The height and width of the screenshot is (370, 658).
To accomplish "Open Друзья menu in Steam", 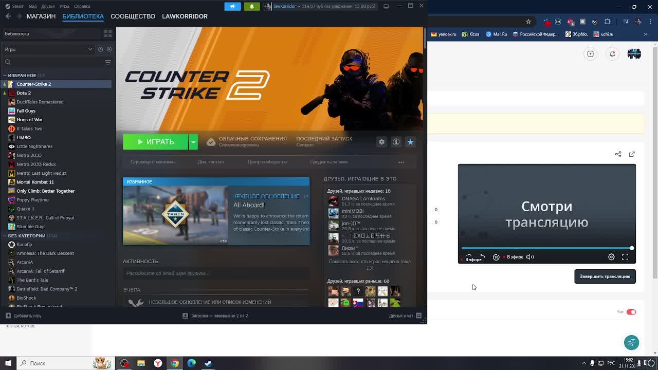I will [x=48, y=6].
